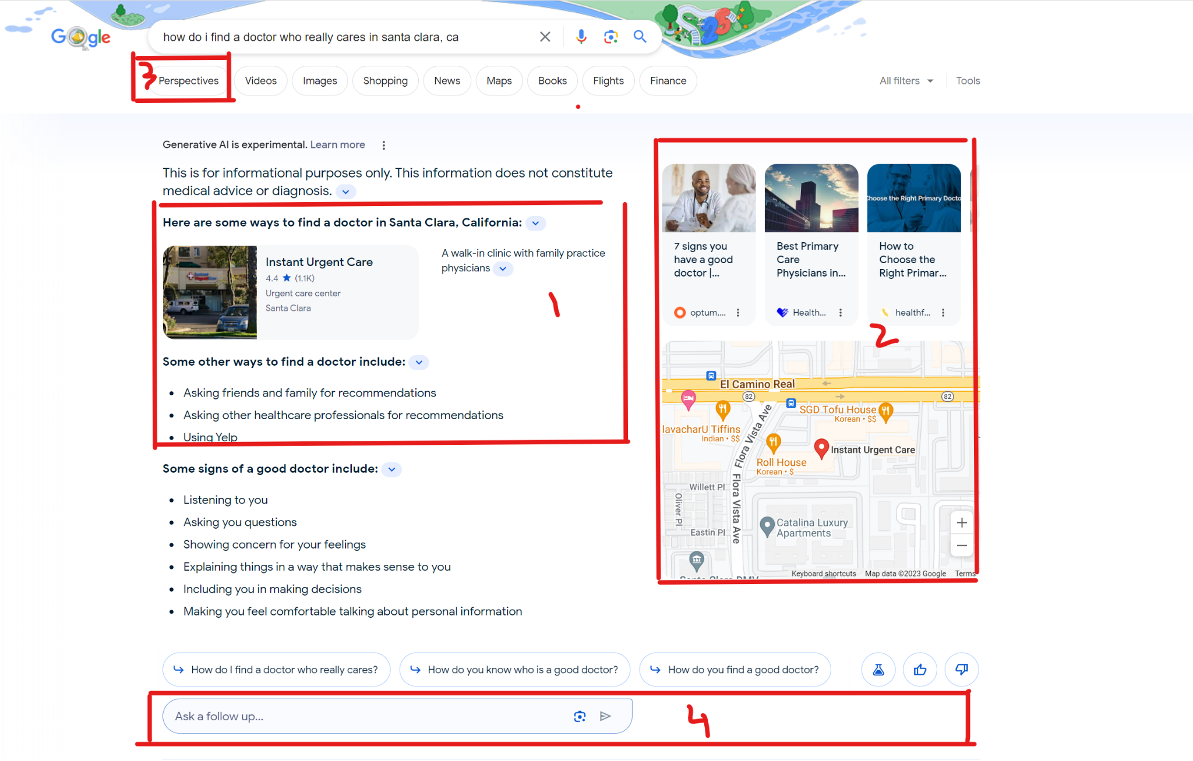
Task: Click into the main search query field
Action: tap(344, 37)
